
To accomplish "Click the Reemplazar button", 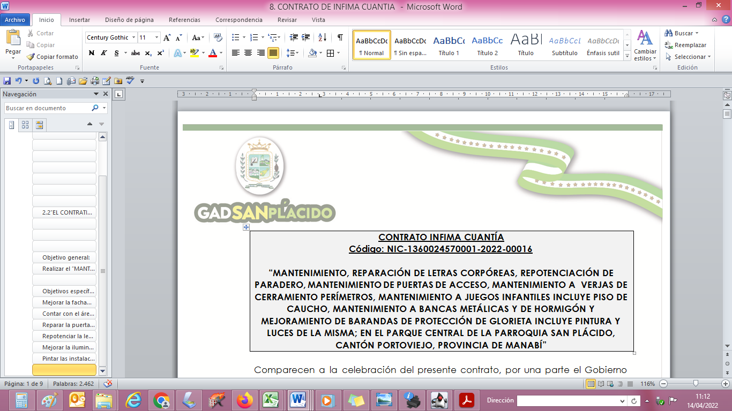I will coord(686,45).
